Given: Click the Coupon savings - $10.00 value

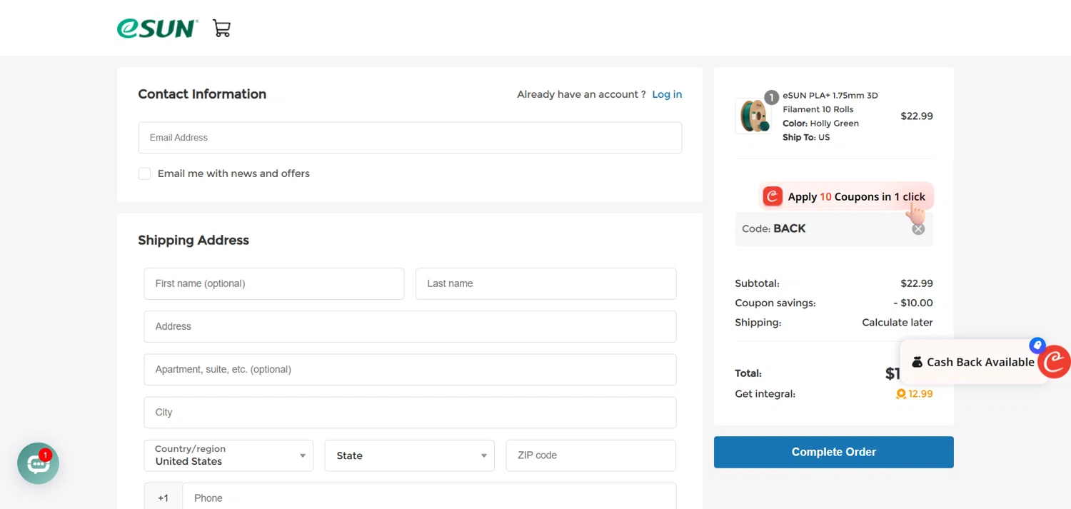Looking at the screenshot, I should coord(913,303).
